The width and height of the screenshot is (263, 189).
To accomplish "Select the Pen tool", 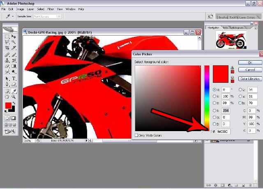I will 7,84.
